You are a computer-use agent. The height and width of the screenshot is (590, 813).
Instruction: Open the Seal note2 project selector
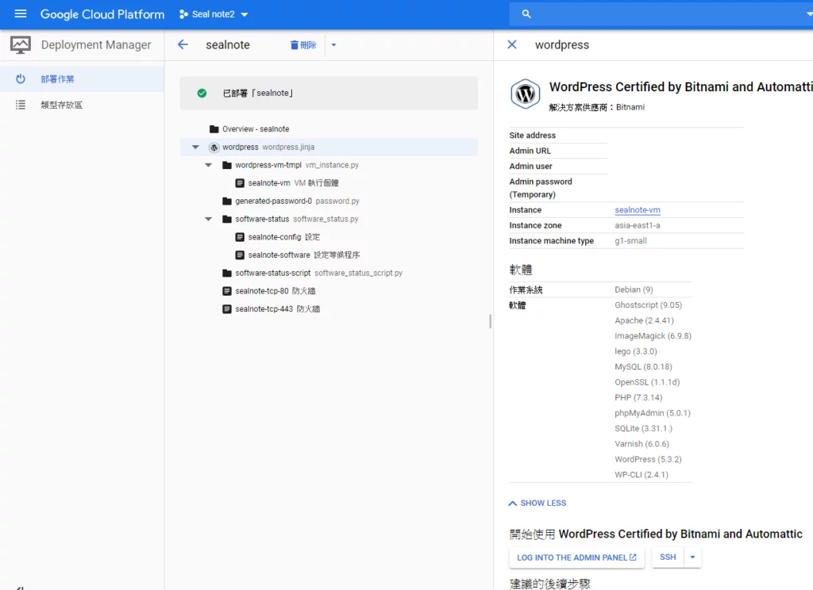coord(214,14)
